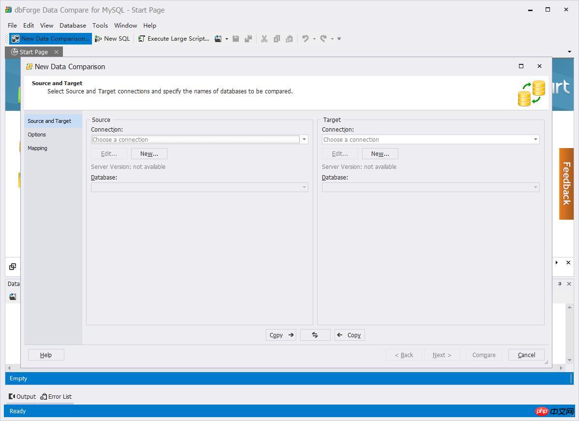This screenshot has width=579, height=421.
Task: Click the Redo arrow icon
Action: click(323, 39)
